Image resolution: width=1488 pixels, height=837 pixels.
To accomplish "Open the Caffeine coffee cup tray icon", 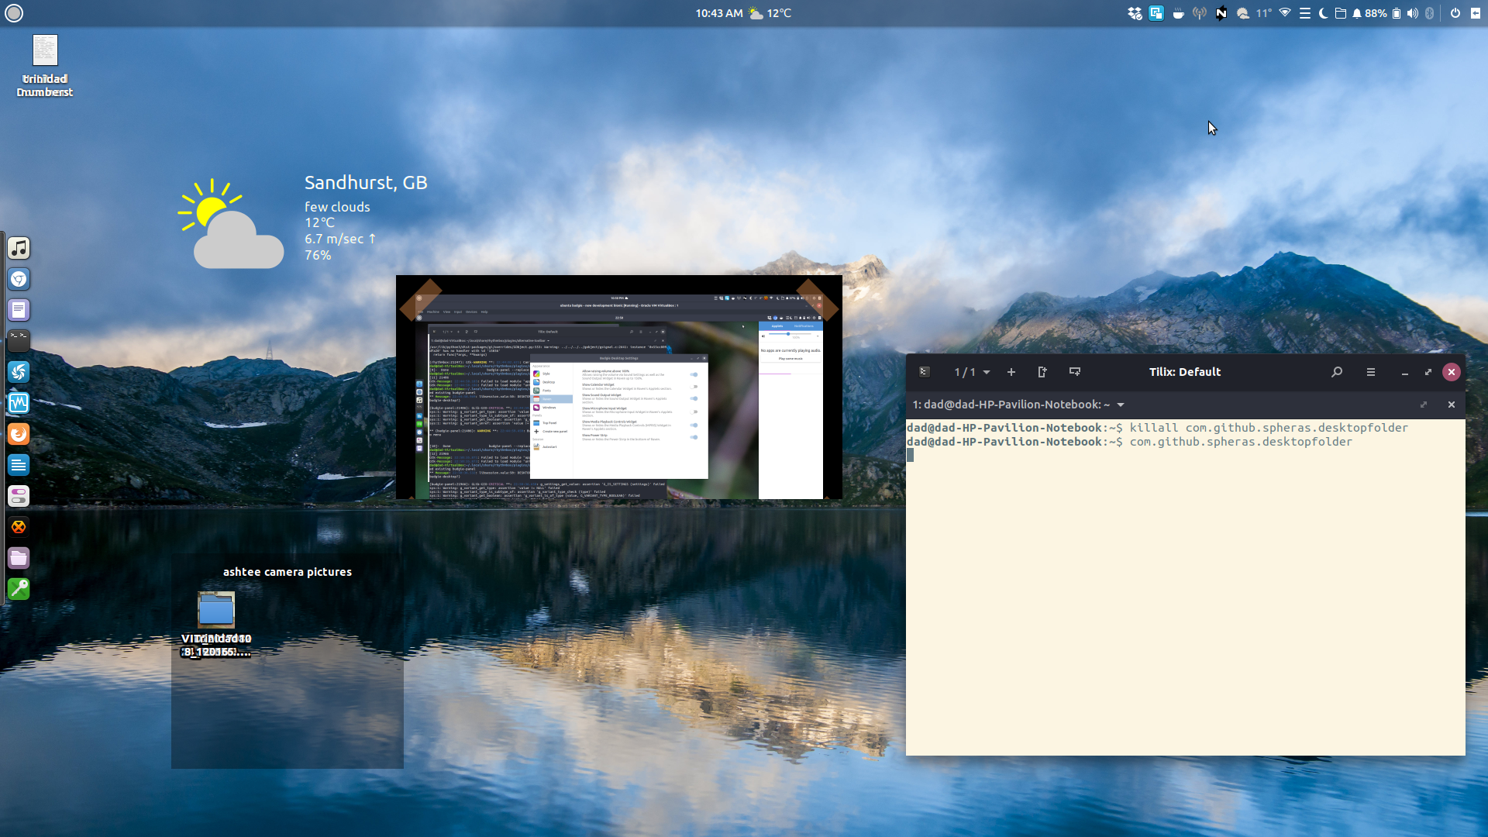I will 1178,13.
